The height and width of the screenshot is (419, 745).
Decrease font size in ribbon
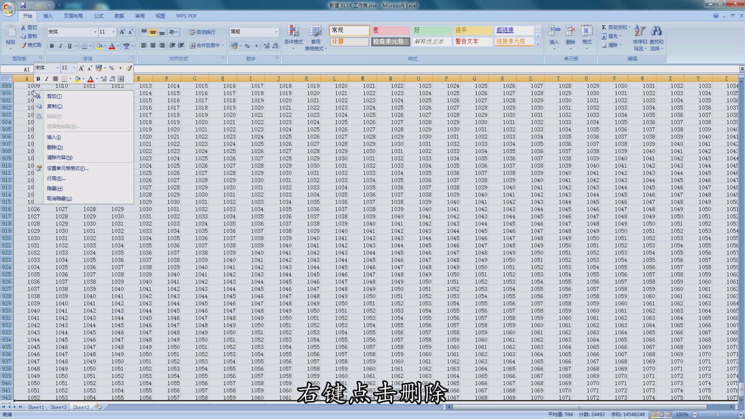130,32
